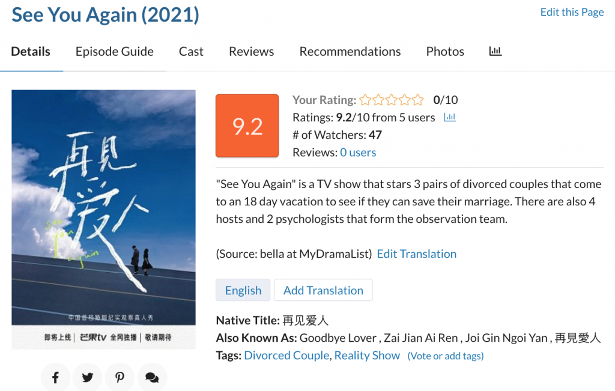Click the See You Again (2021) title
The width and height of the screenshot is (615, 391).
pyautogui.click(x=106, y=15)
